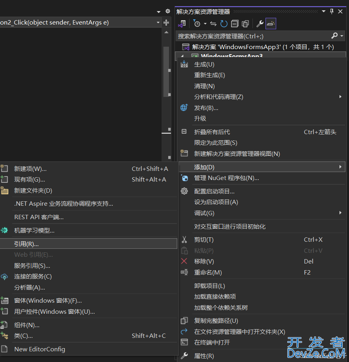Click 折叠所有后代 collapse descendants item
This screenshot has width=349, height=362.
(262, 132)
